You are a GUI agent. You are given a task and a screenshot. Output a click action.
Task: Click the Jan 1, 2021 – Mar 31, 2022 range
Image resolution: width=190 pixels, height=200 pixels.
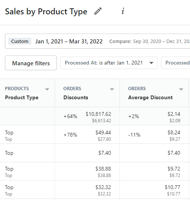pos(69,42)
